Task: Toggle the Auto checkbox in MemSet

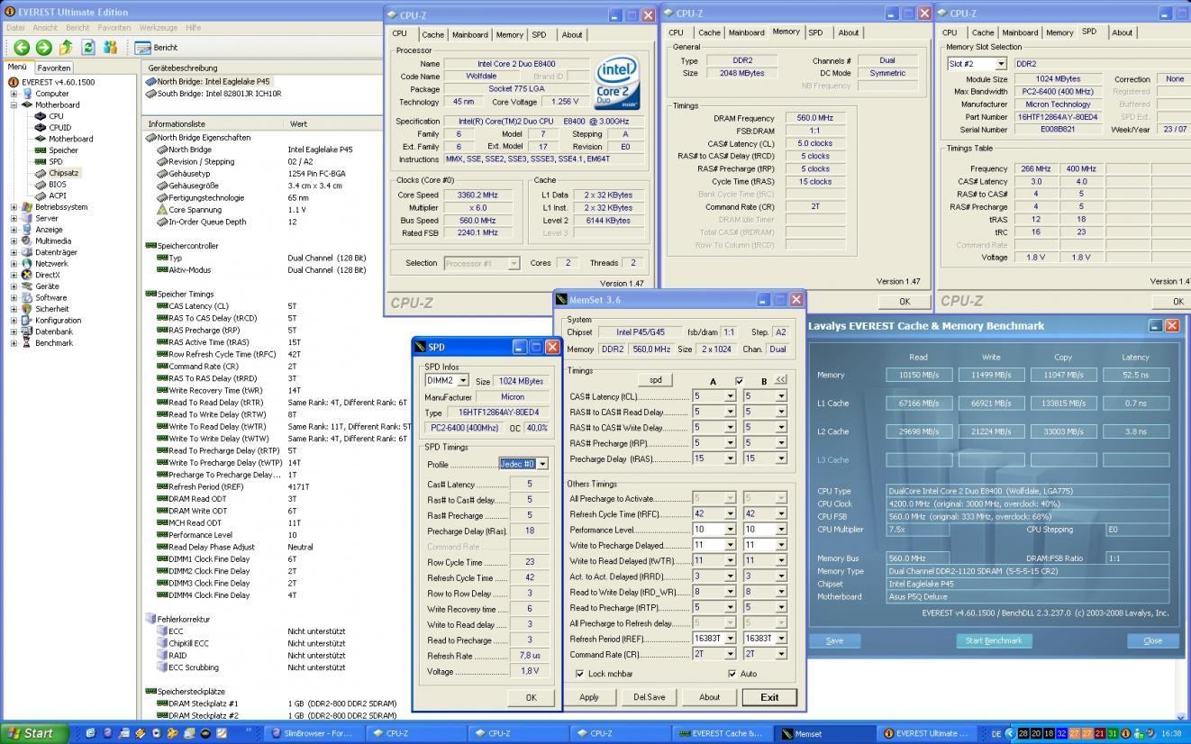Action: [x=732, y=674]
